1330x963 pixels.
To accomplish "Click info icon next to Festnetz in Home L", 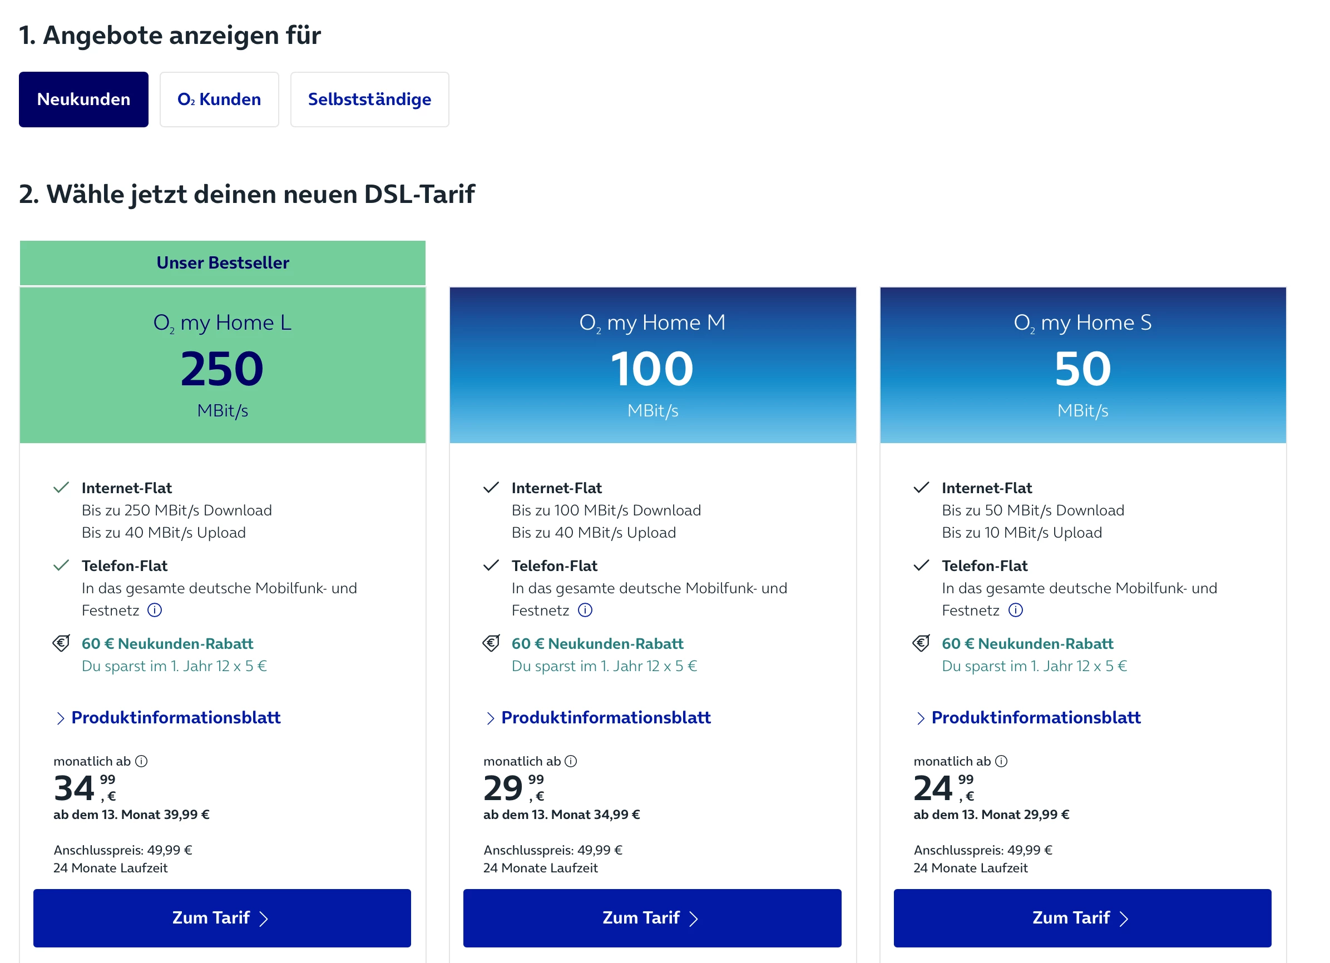I will point(154,610).
